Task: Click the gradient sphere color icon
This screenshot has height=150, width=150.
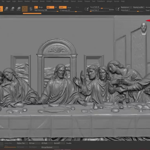Action: pos(31,9)
